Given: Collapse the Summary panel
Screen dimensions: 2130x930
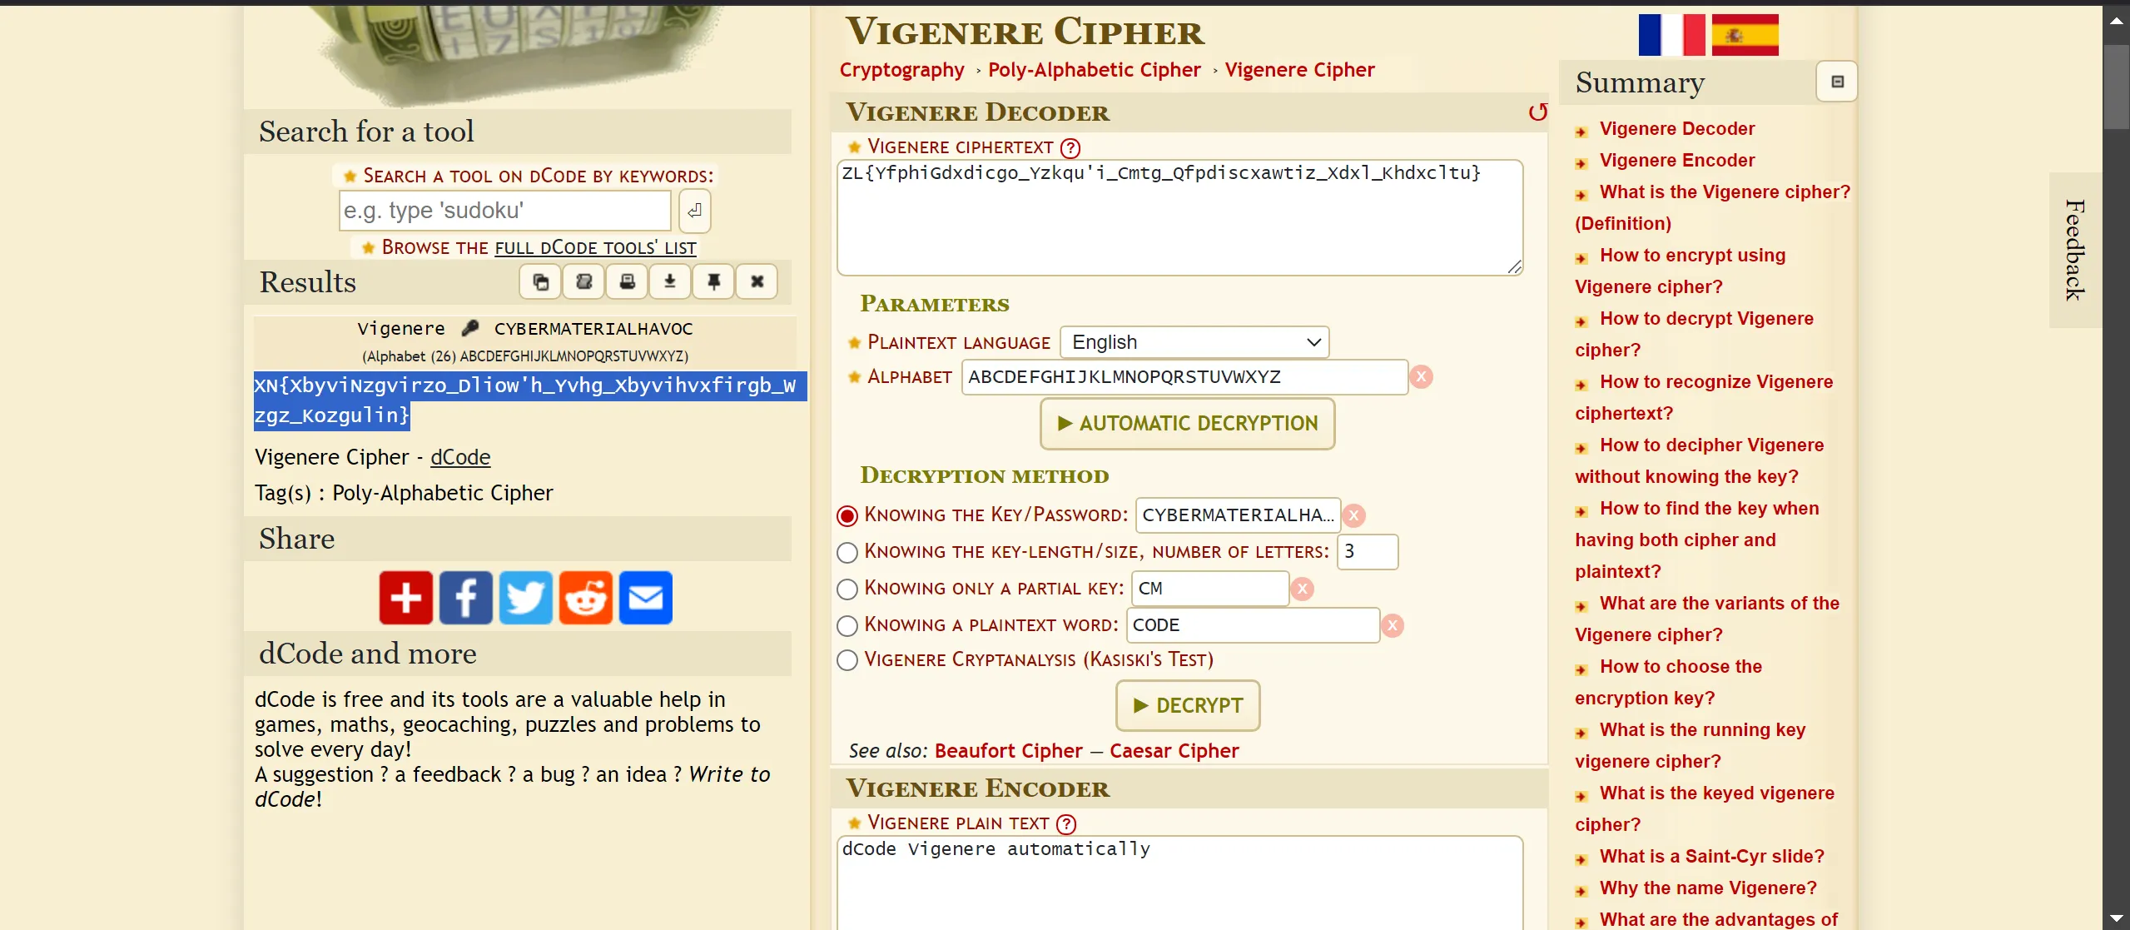Looking at the screenshot, I should point(1837,82).
